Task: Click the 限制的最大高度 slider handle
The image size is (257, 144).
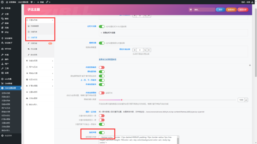Action: point(122,100)
